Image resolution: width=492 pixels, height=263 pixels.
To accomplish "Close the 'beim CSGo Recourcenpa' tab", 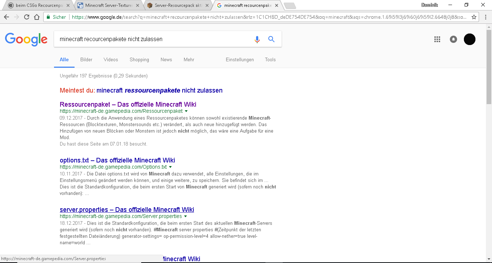I will [x=68, y=5].
